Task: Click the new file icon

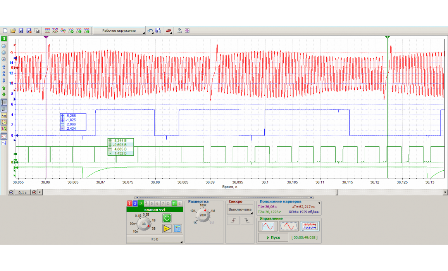Action: (x=5, y=31)
